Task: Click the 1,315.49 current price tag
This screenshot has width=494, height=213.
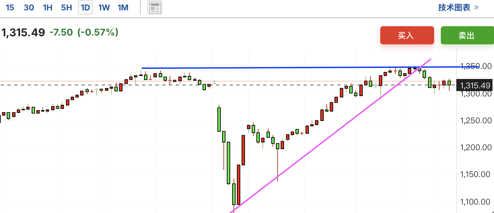Action: [x=474, y=85]
